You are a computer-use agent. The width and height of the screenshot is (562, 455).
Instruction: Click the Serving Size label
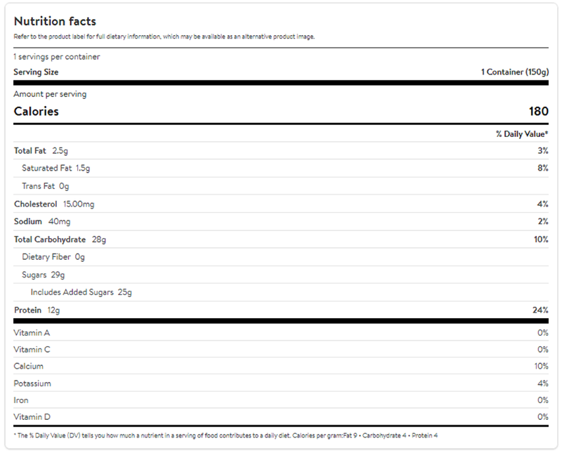[x=36, y=72]
